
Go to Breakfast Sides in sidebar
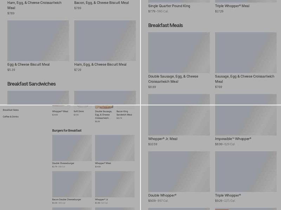point(11,110)
